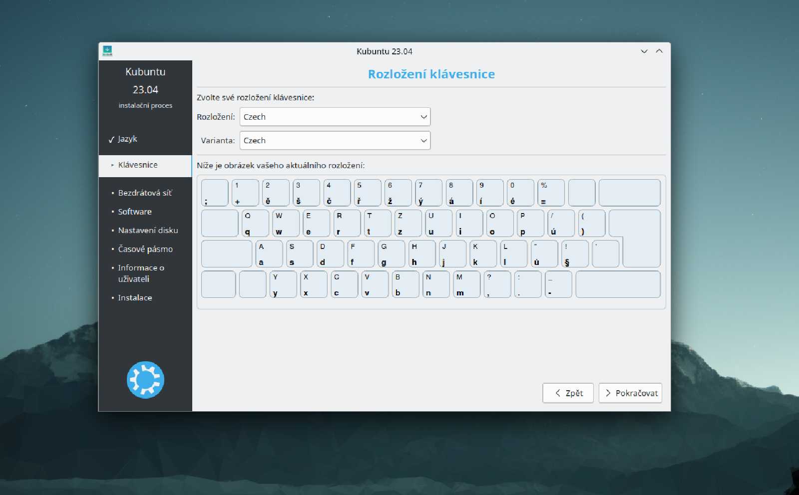Click the K key in keyboard preview

(483, 253)
